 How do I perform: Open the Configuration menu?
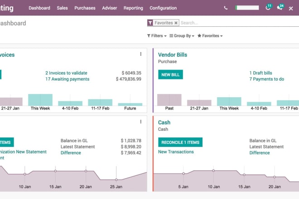click(163, 8)
